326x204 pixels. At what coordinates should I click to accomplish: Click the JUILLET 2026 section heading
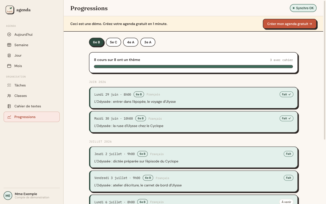coord(100,142)
